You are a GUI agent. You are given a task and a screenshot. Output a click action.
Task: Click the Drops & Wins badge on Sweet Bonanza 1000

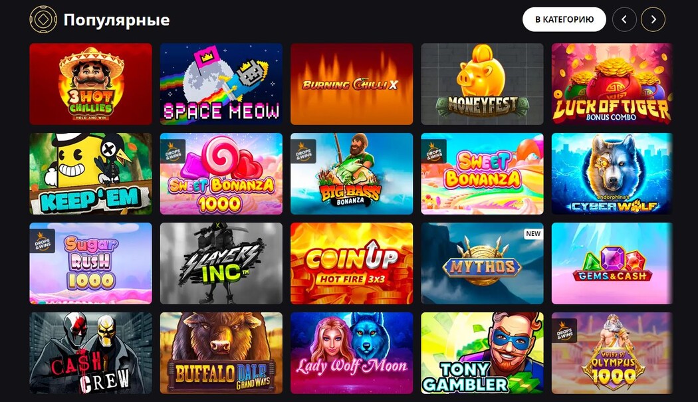(173, 151)
